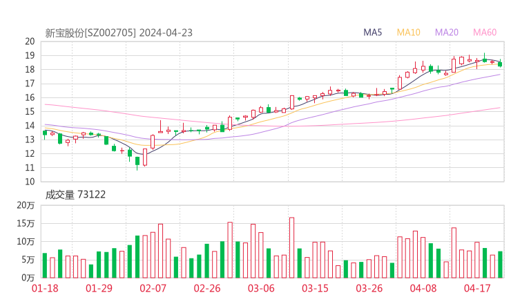Click the price axis value 11

pyautogui.click(x=30, y=168)
